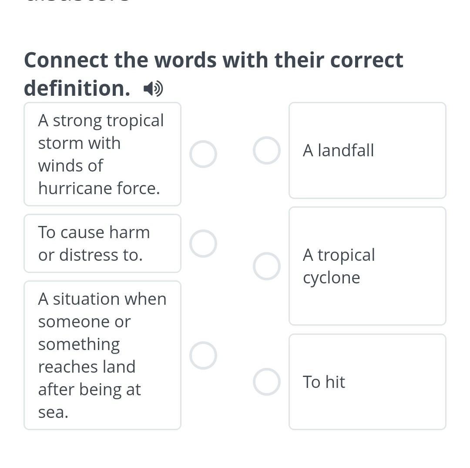Select radio circle next to 'To hit'

click(266, 382)
